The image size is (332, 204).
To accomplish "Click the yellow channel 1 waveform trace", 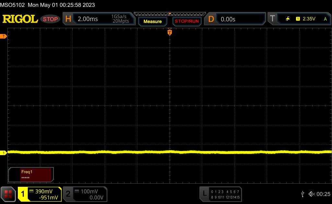I will point(170,152).
